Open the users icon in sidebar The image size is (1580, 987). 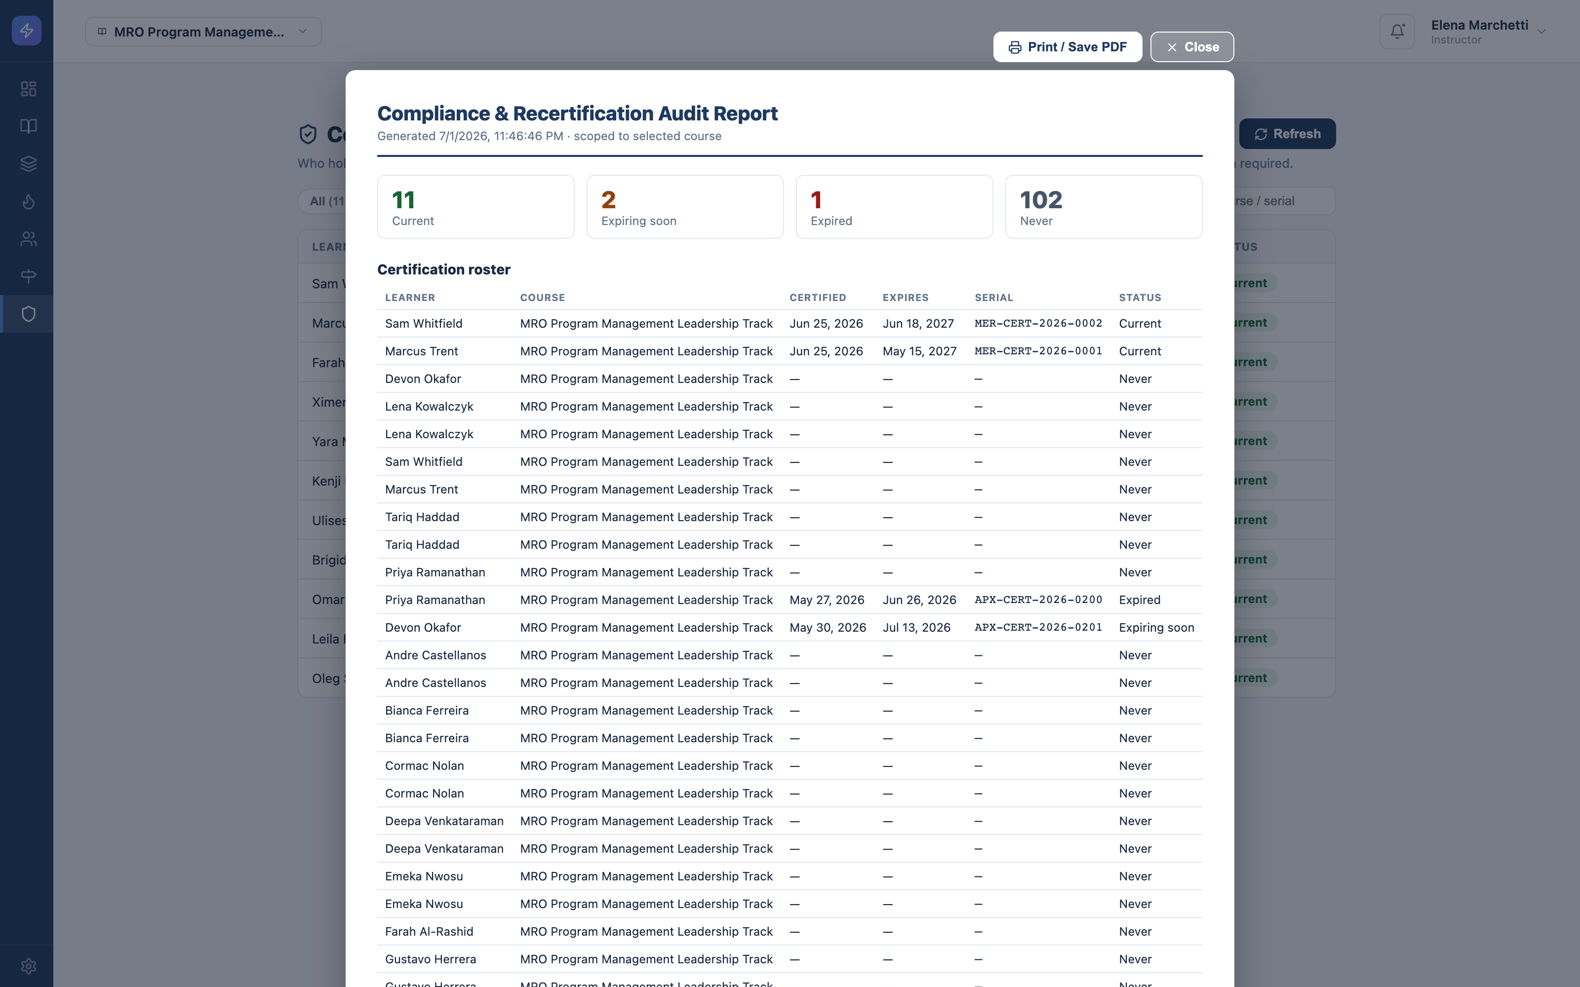pos(28,239)
